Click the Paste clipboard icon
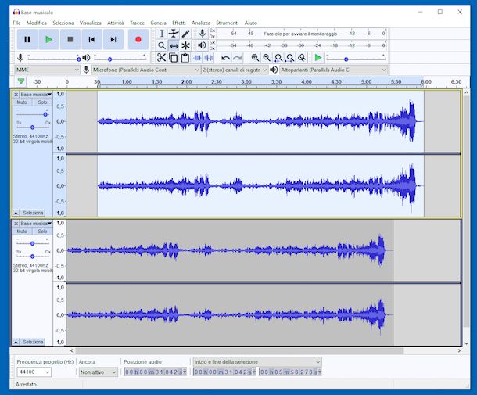Screen dimensions: 477x395 185,58
